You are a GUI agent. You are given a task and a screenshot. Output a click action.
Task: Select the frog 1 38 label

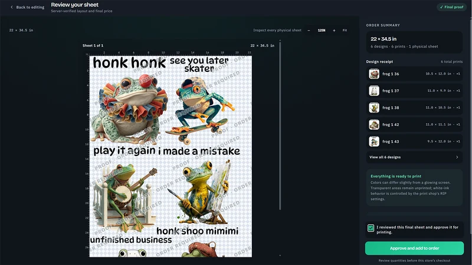391,108
